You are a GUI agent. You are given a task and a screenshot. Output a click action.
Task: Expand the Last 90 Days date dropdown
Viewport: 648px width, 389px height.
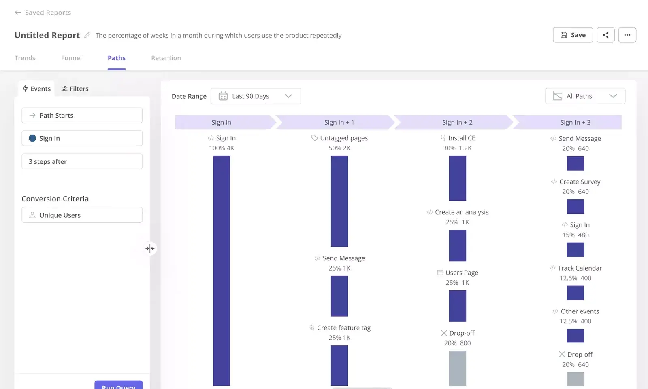coord(256,96)
